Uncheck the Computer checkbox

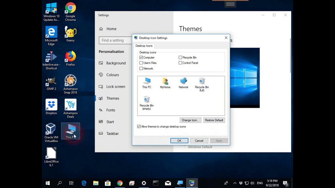[141, 57]
